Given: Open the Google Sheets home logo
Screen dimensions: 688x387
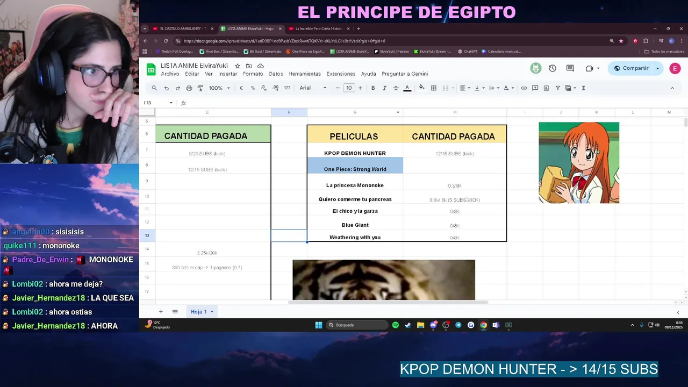Looking at the screenshot, I should pos(151,69).
